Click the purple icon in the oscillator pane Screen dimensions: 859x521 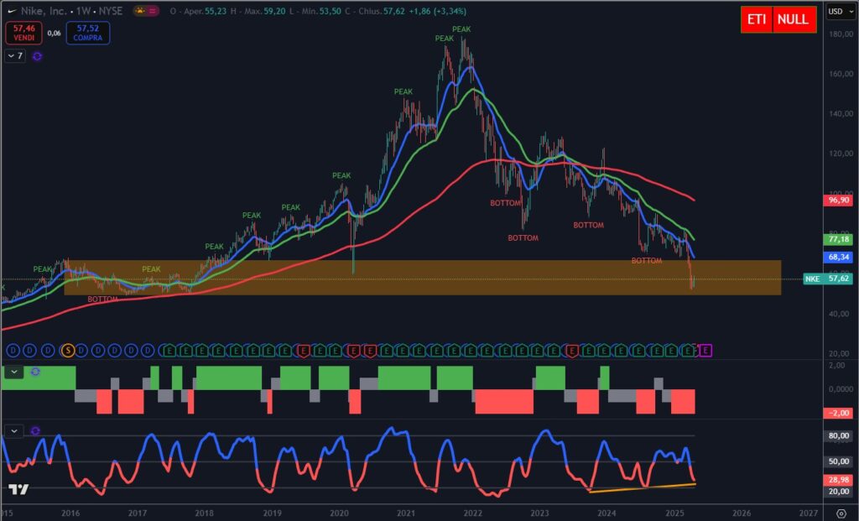pos(35,430)
